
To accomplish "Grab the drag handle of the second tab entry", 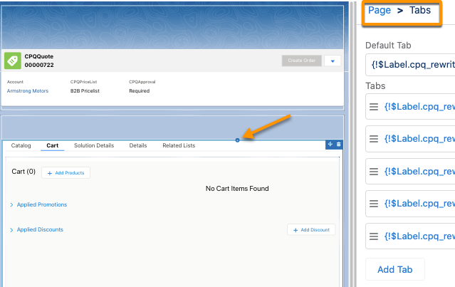I will (x=374, y=139).
